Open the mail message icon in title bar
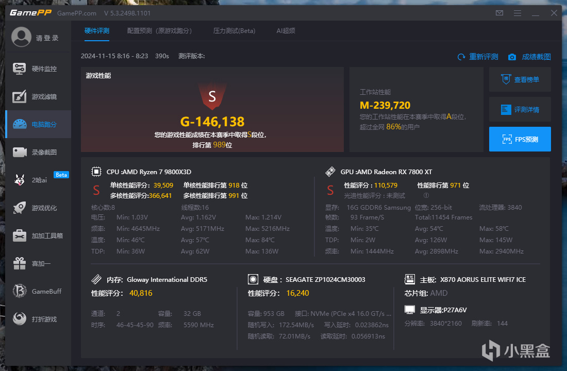 [499, 13]
